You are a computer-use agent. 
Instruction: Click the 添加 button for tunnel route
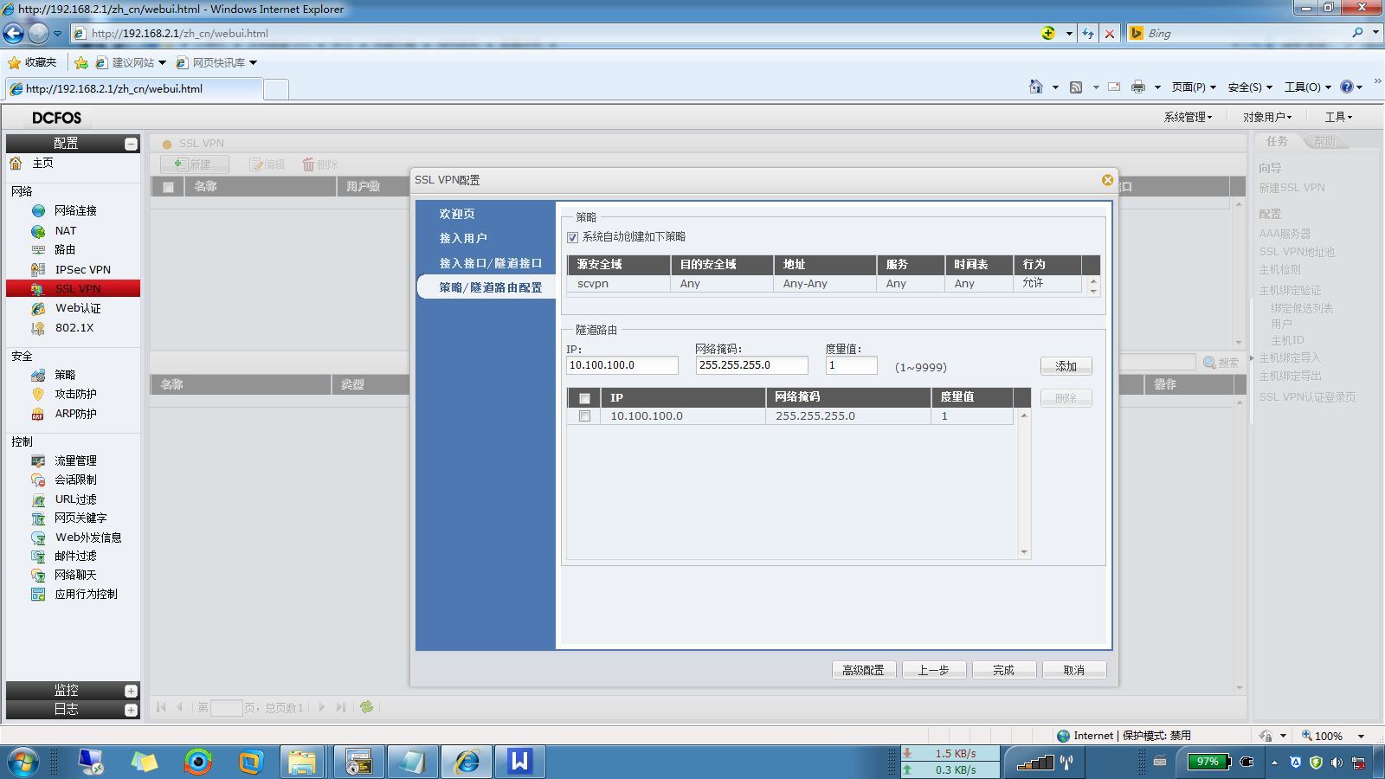pos(1066,366)
